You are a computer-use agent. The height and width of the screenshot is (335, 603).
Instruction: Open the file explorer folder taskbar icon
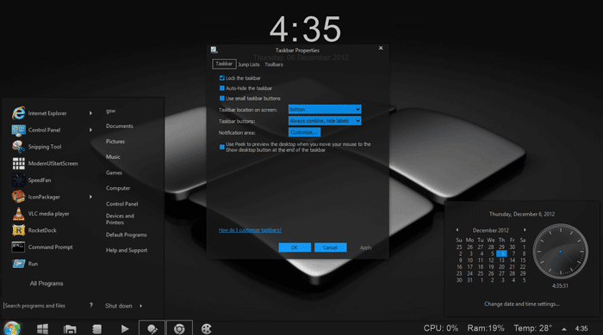coord(70,329)
